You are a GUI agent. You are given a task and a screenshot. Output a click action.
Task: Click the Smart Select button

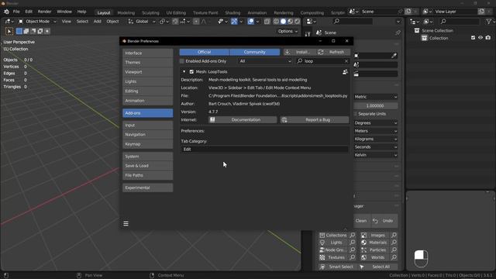pyautogui.click(x=337, y=267)
